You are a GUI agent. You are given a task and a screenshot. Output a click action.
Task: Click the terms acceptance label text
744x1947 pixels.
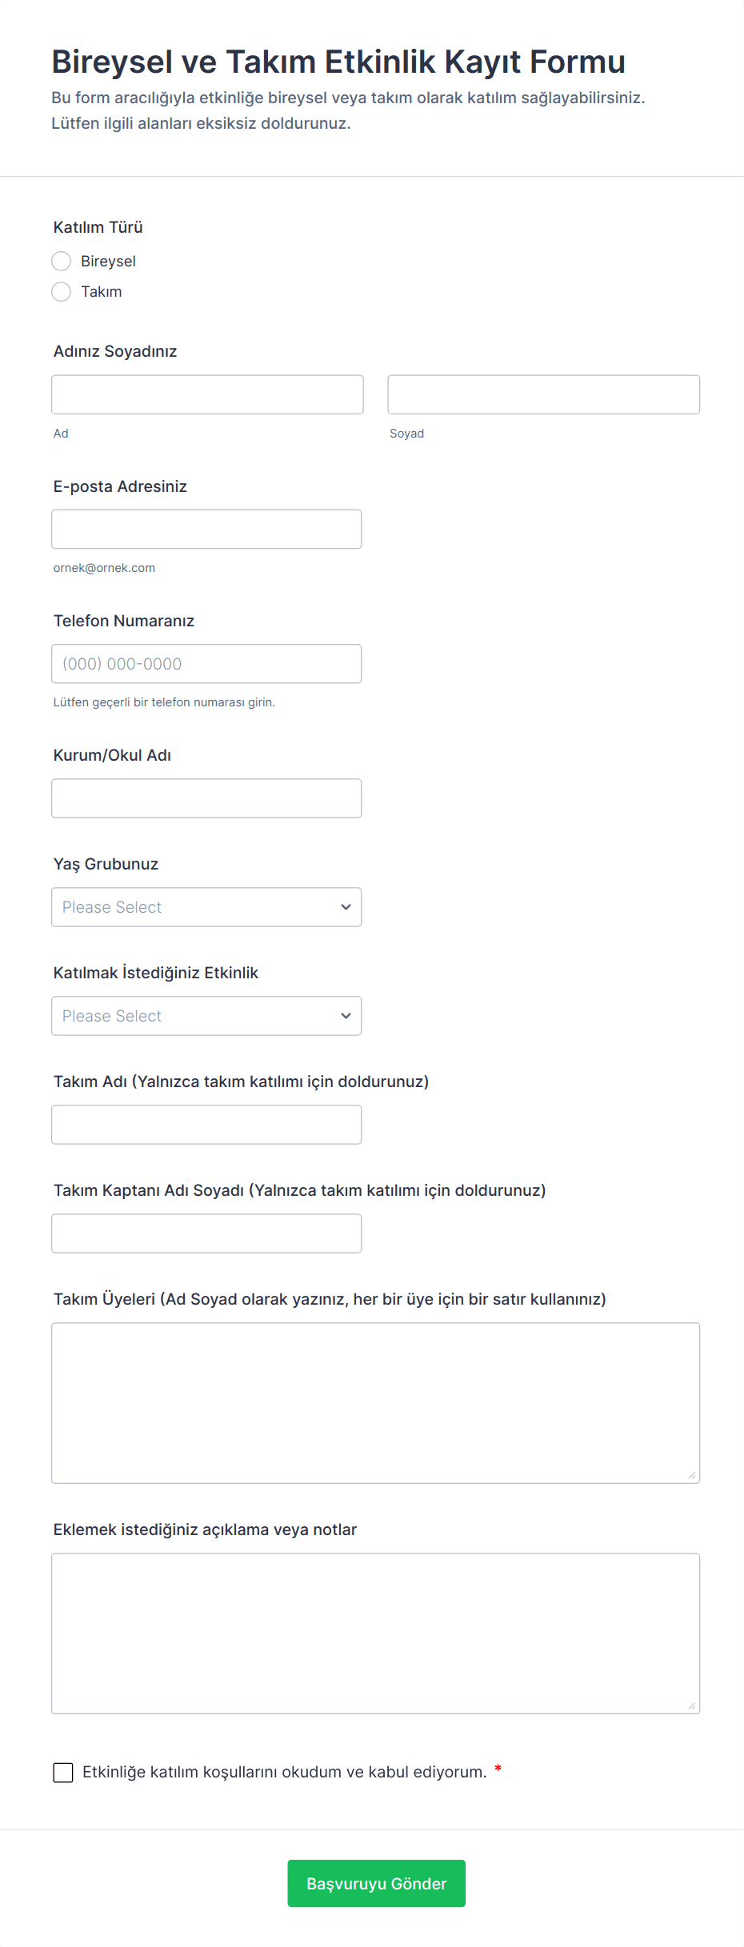click(284, 1772)
